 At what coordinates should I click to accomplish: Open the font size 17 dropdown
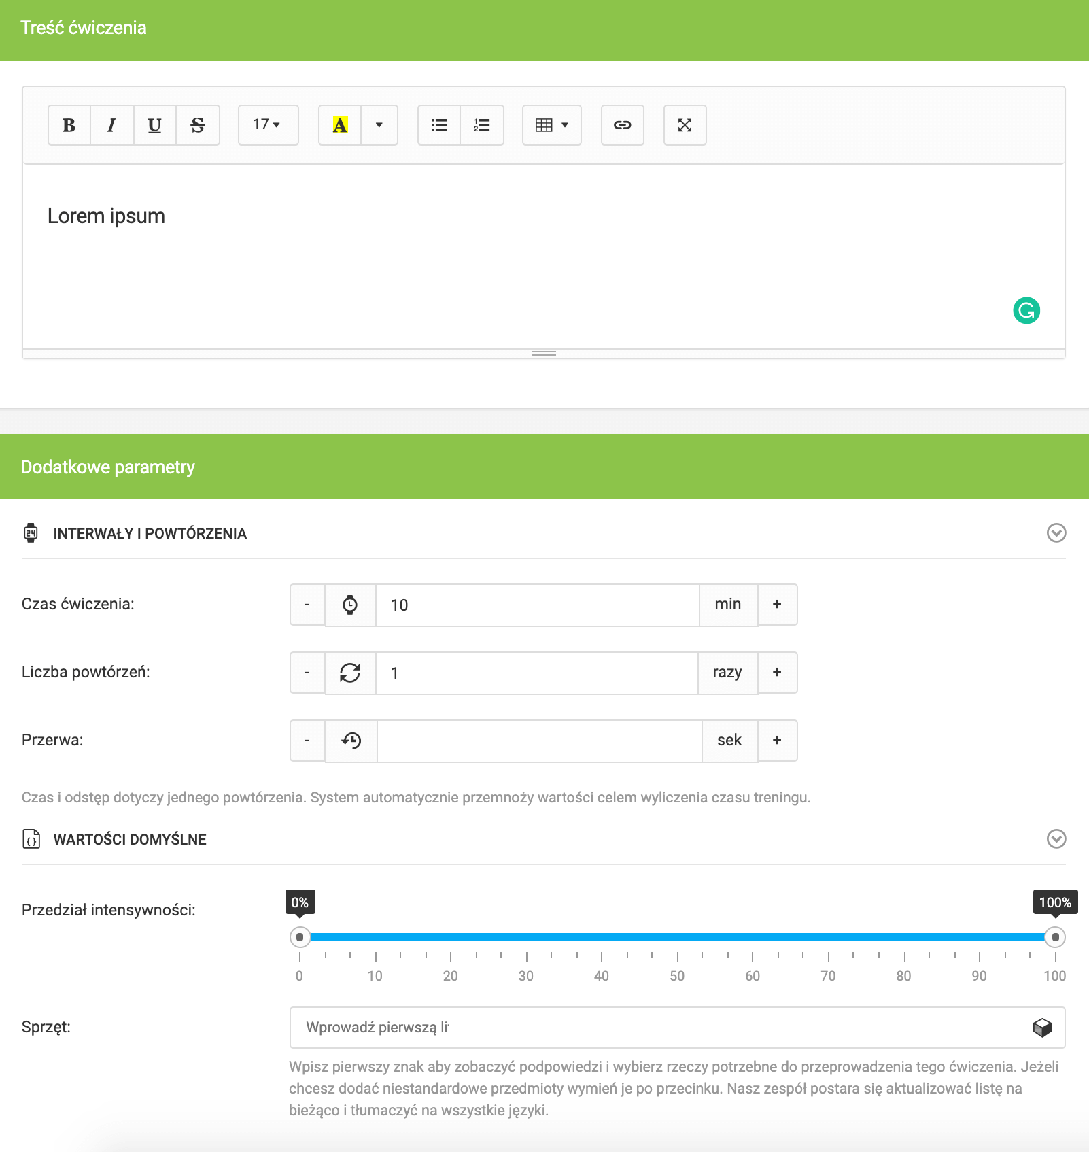point(268,125)
